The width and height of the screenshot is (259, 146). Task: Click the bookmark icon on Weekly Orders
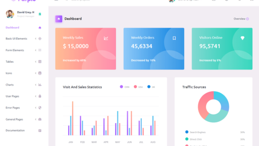174,38
